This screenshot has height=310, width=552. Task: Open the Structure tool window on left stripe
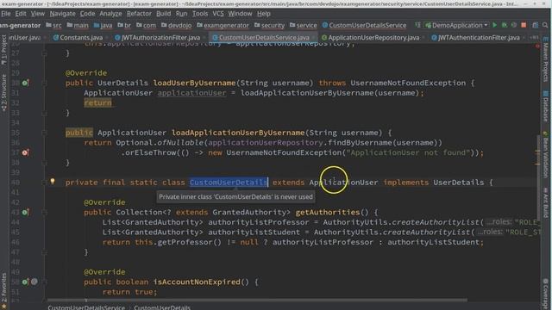coord(4,92)
